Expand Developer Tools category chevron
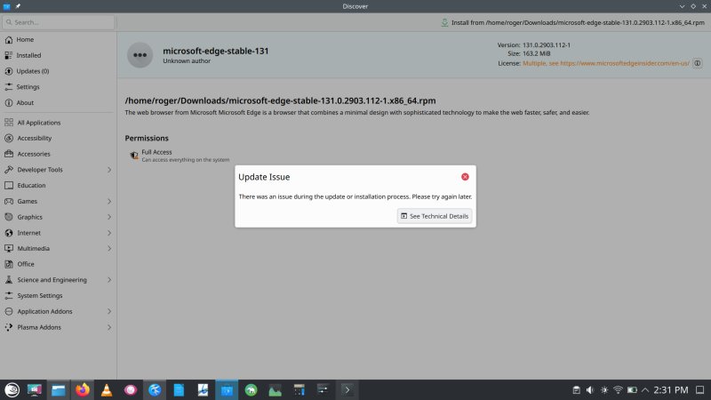The width and height of the screenshot is (711, 400). (x=109, y=170)
